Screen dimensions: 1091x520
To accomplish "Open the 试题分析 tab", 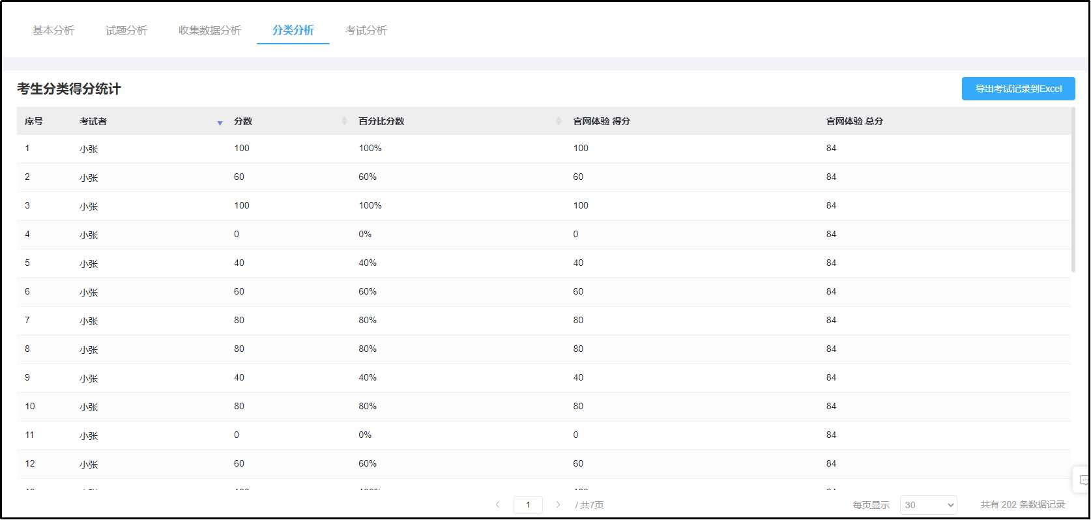I will coord(126,31).
